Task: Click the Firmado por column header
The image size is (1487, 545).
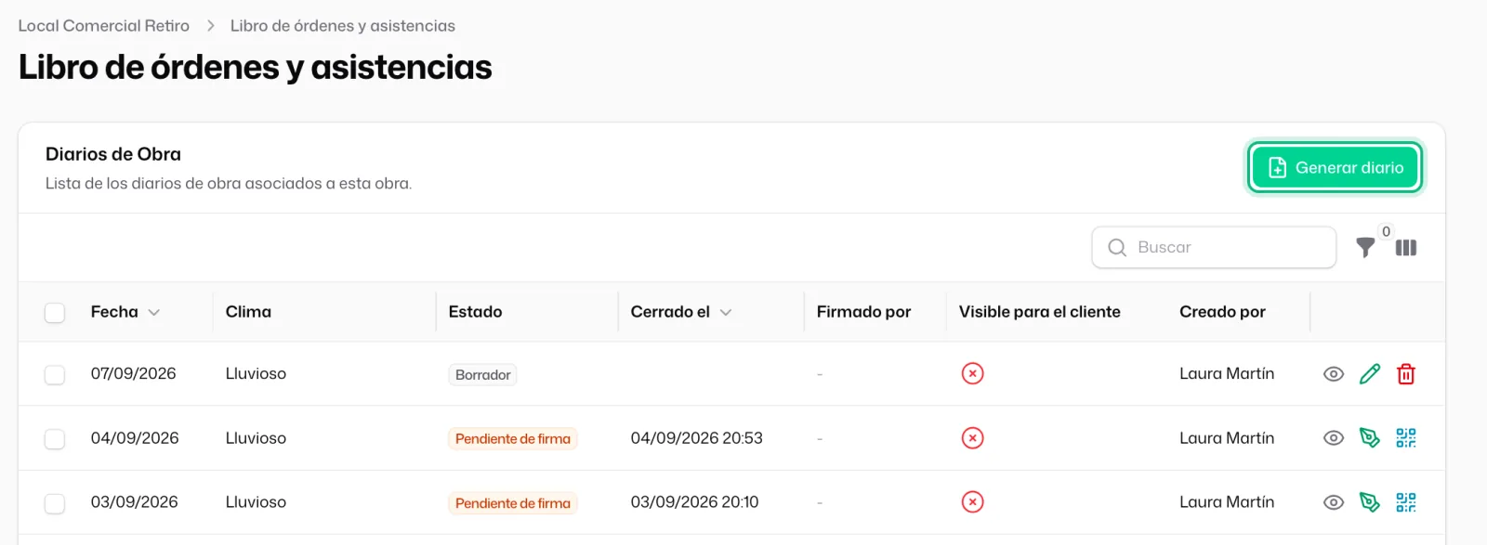Action: click(863, 312)
